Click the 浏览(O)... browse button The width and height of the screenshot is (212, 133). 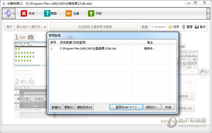click(x=152, y=107)
